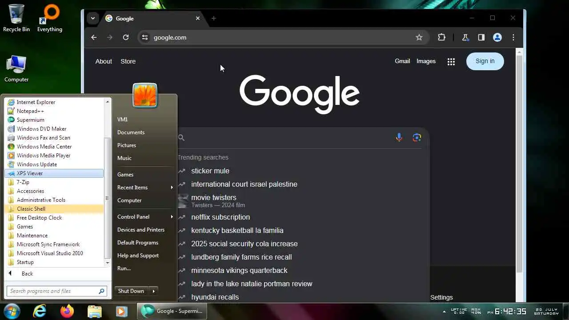Toggle the browser side panel icon

[481, 37]
